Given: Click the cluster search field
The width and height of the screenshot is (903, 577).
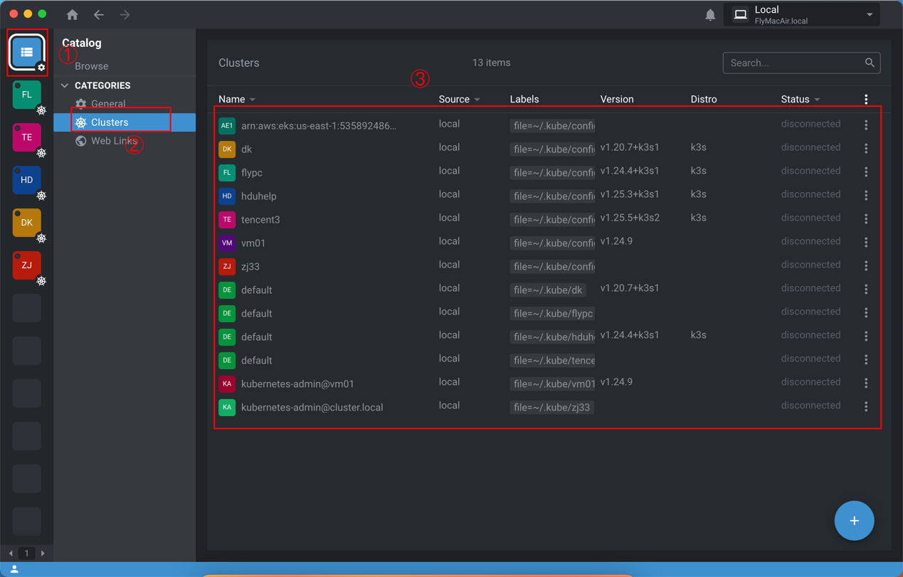Looking at the screenshot, I should coord(793,63).
